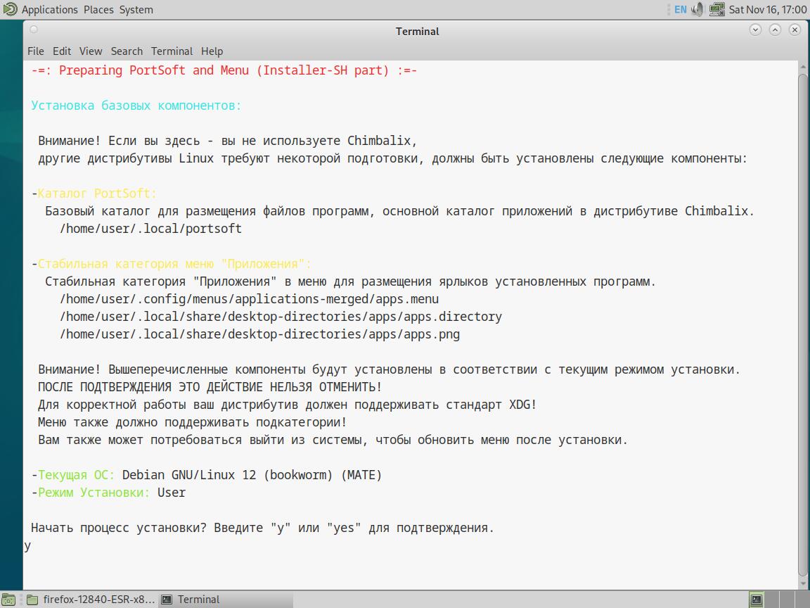Image resolution: width=810 pixels, height=608 pixels.
Task: Click the yellow 'Стабильная категория меню' heading
Action: click(174, 264)
